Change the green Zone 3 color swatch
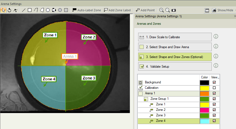 click(x=205, y=116)
